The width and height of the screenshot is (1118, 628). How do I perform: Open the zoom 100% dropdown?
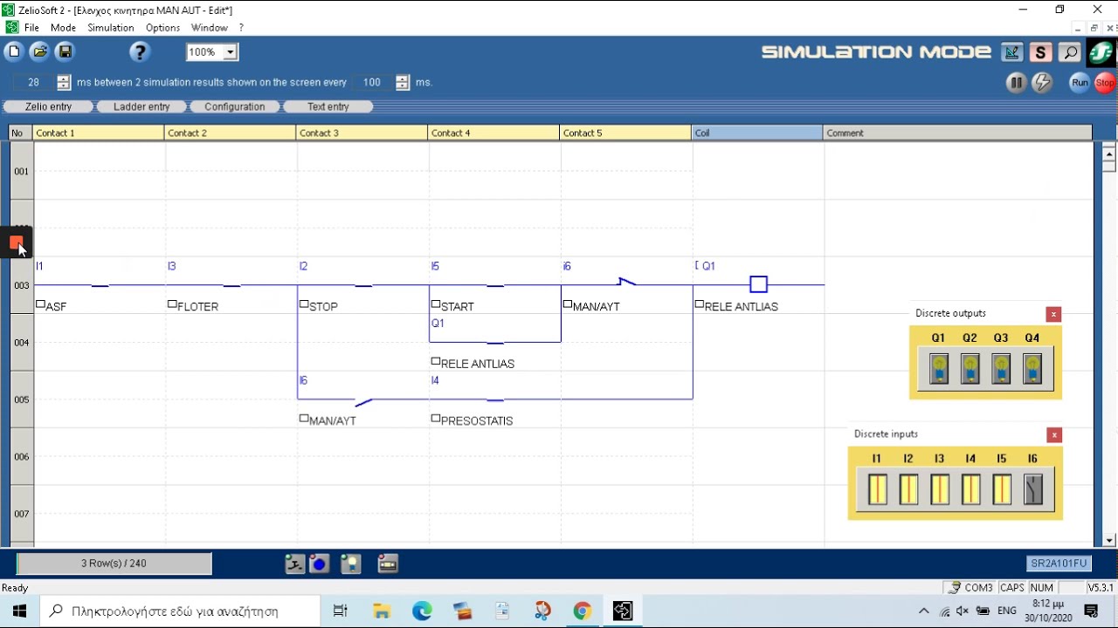[231, 52]
